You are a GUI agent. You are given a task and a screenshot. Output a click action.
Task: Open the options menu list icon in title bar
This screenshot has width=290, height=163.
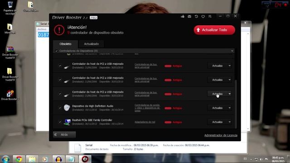[210, 16]
